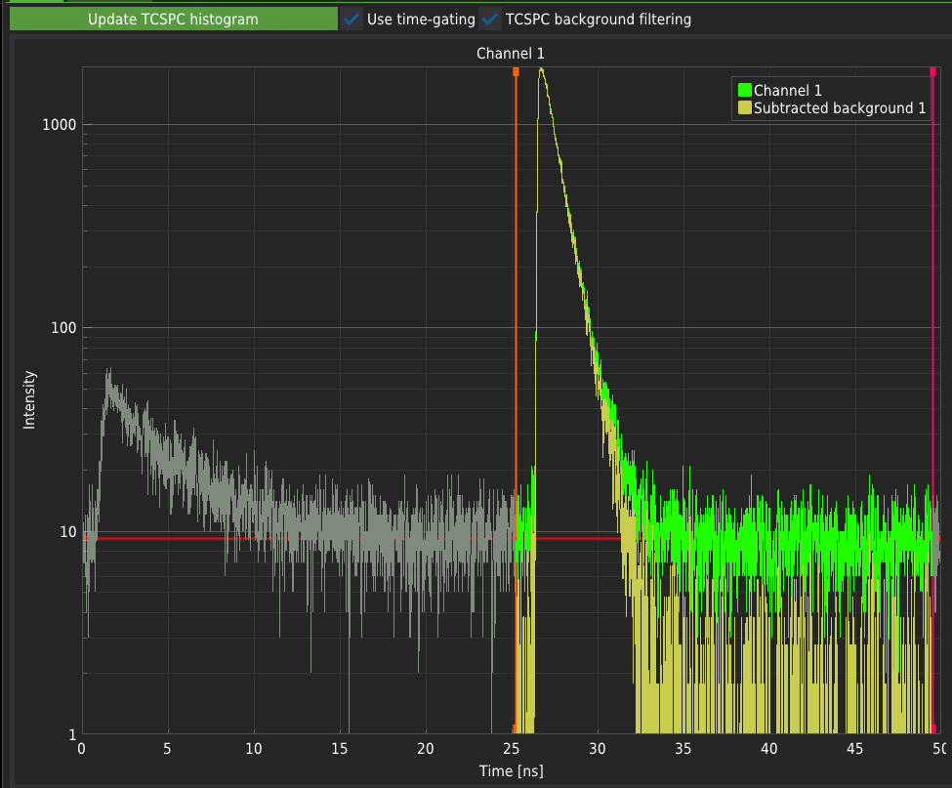This screenshot has height=788, width=952.
Task: Click the Channel 1 plot title
Action: click(x=510, y=54)
